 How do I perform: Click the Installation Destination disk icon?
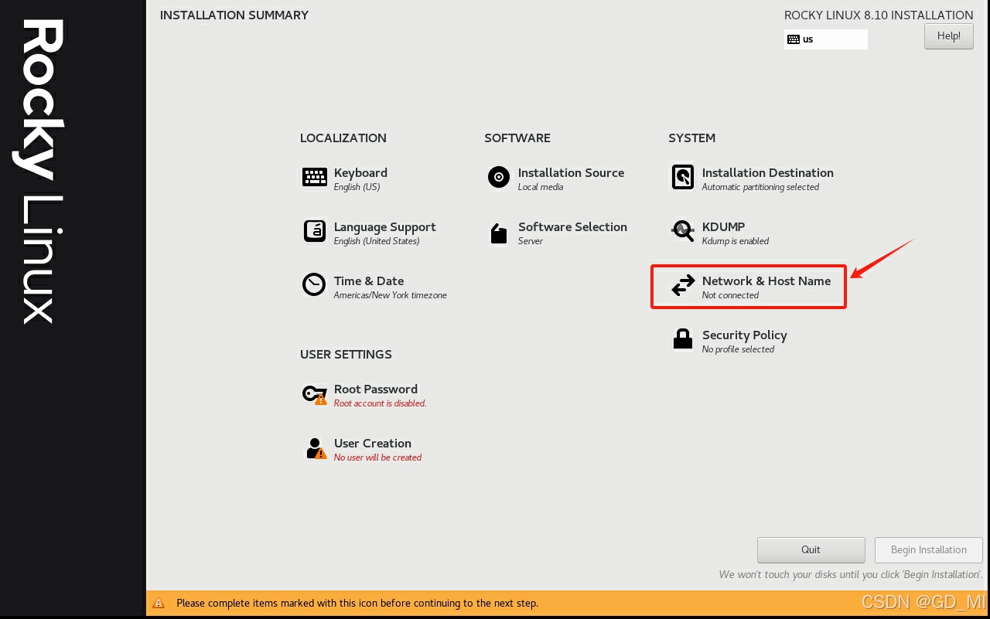coord(683,177)
